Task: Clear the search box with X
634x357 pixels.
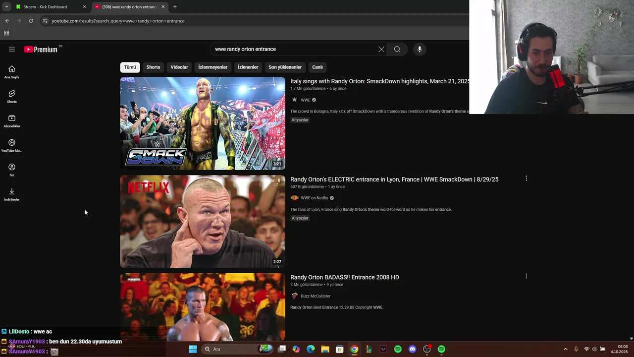Action: coord(381,49)
